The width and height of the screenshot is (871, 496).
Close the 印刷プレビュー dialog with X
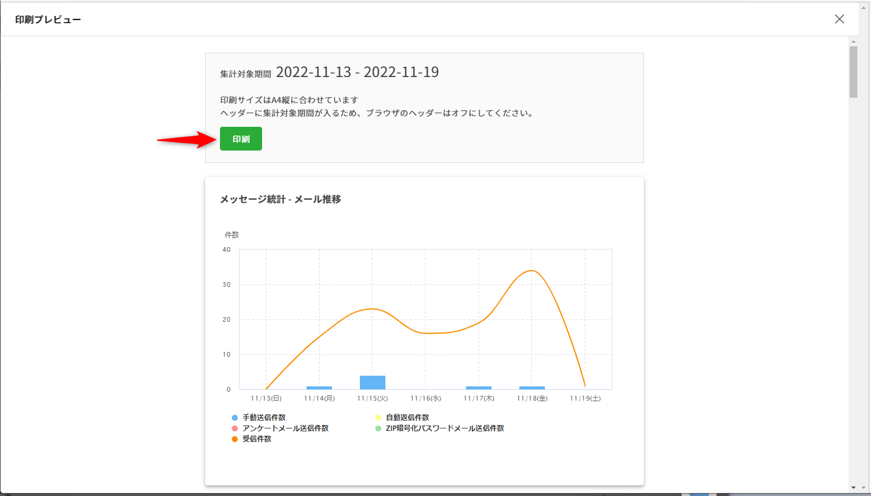[839, 19]
